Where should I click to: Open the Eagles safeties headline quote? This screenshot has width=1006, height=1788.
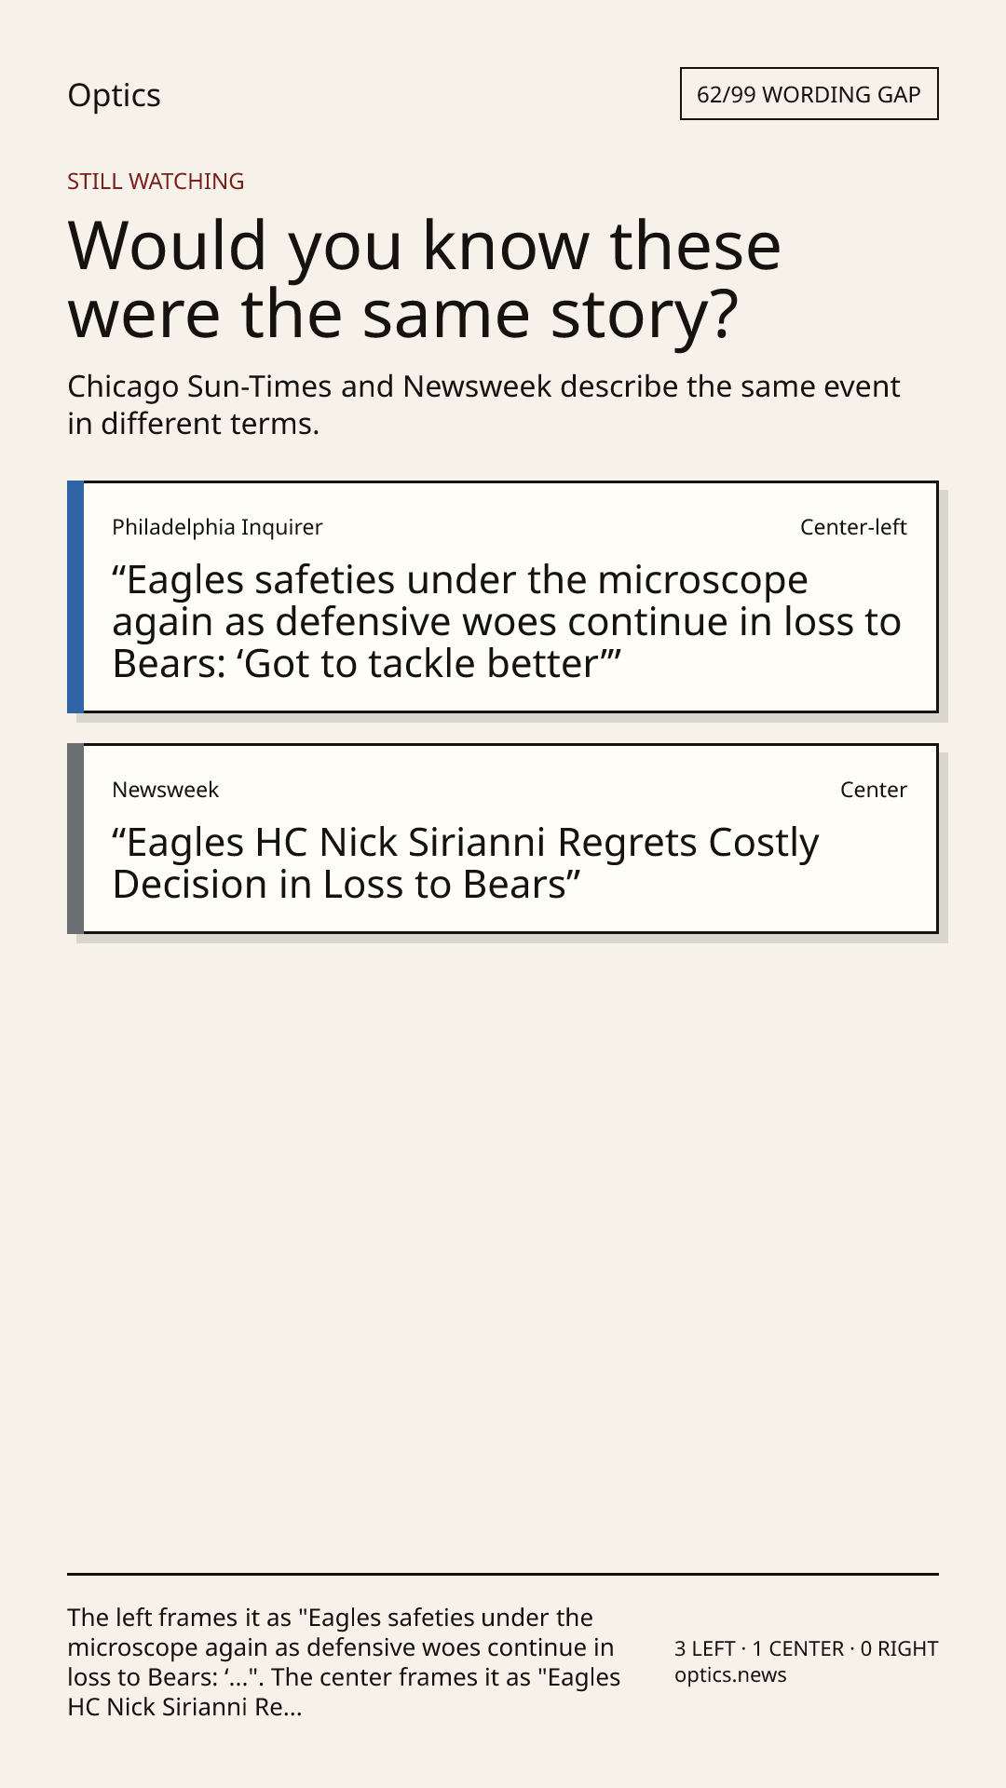(x=507, y=622)
